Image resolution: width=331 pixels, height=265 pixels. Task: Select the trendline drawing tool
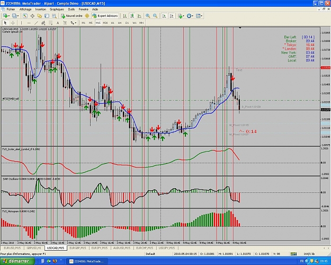pyautogui.click(x=36, y=23)
